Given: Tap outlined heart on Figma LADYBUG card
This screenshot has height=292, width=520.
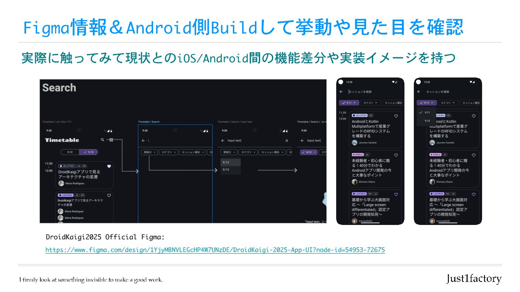Looking at the screenshot, I should [x=109, y=196].
